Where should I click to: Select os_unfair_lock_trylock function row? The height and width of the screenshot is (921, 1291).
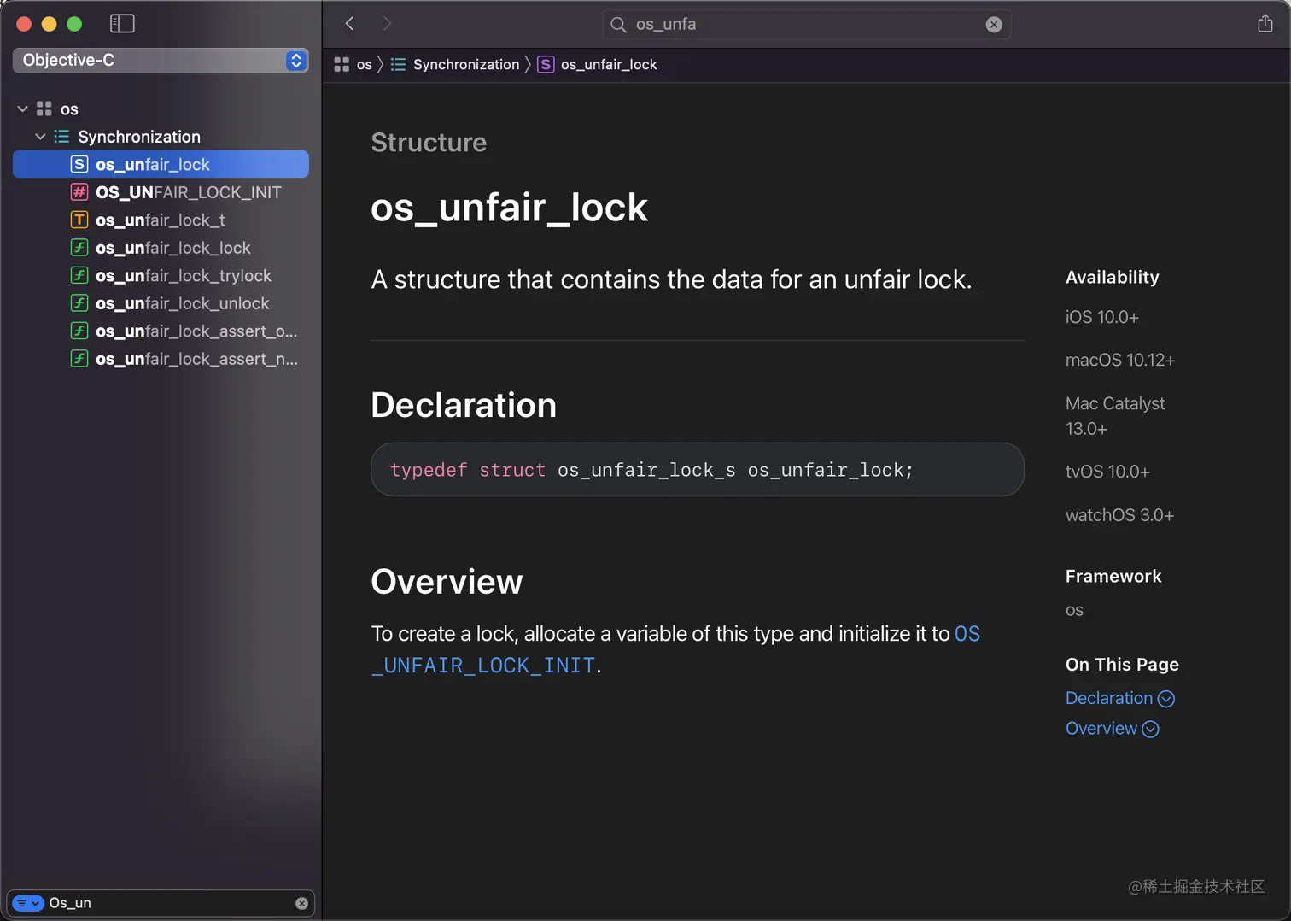pos(161,275)
